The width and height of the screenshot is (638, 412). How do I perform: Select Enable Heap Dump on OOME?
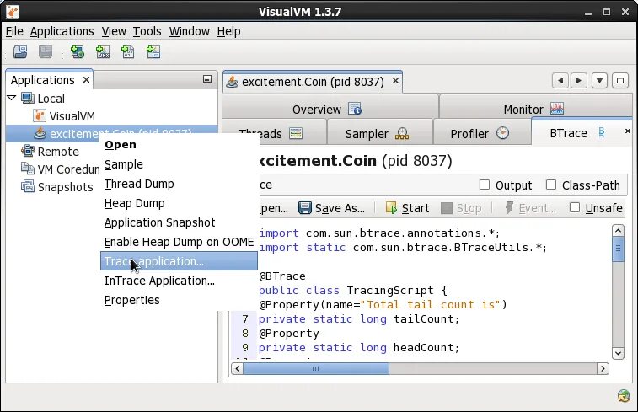click(179, 242)
